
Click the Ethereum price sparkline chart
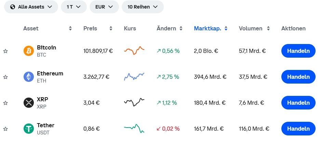[x=134, y=76]
